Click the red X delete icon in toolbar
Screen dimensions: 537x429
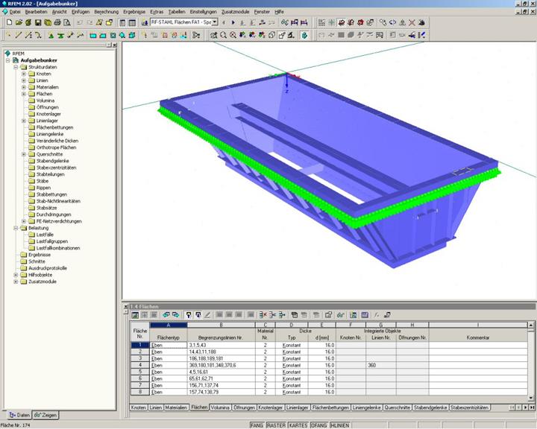(412, 22)
